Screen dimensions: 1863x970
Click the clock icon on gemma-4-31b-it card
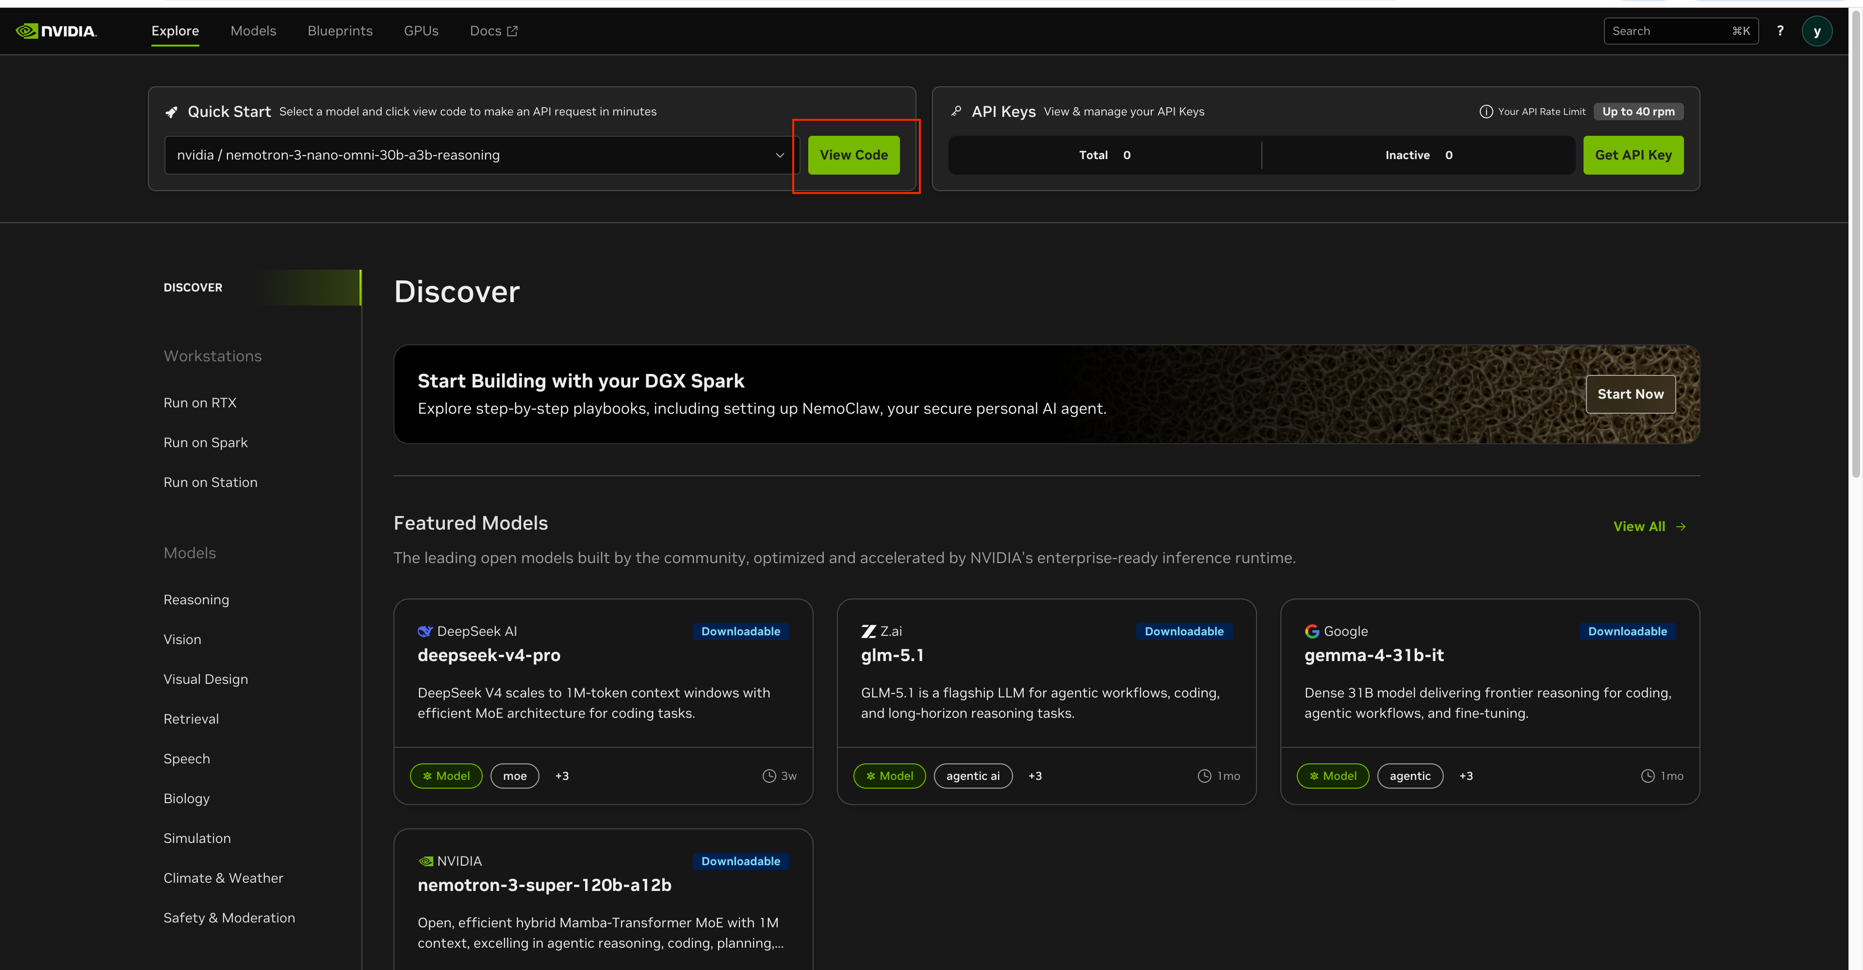coord(1648,776)
